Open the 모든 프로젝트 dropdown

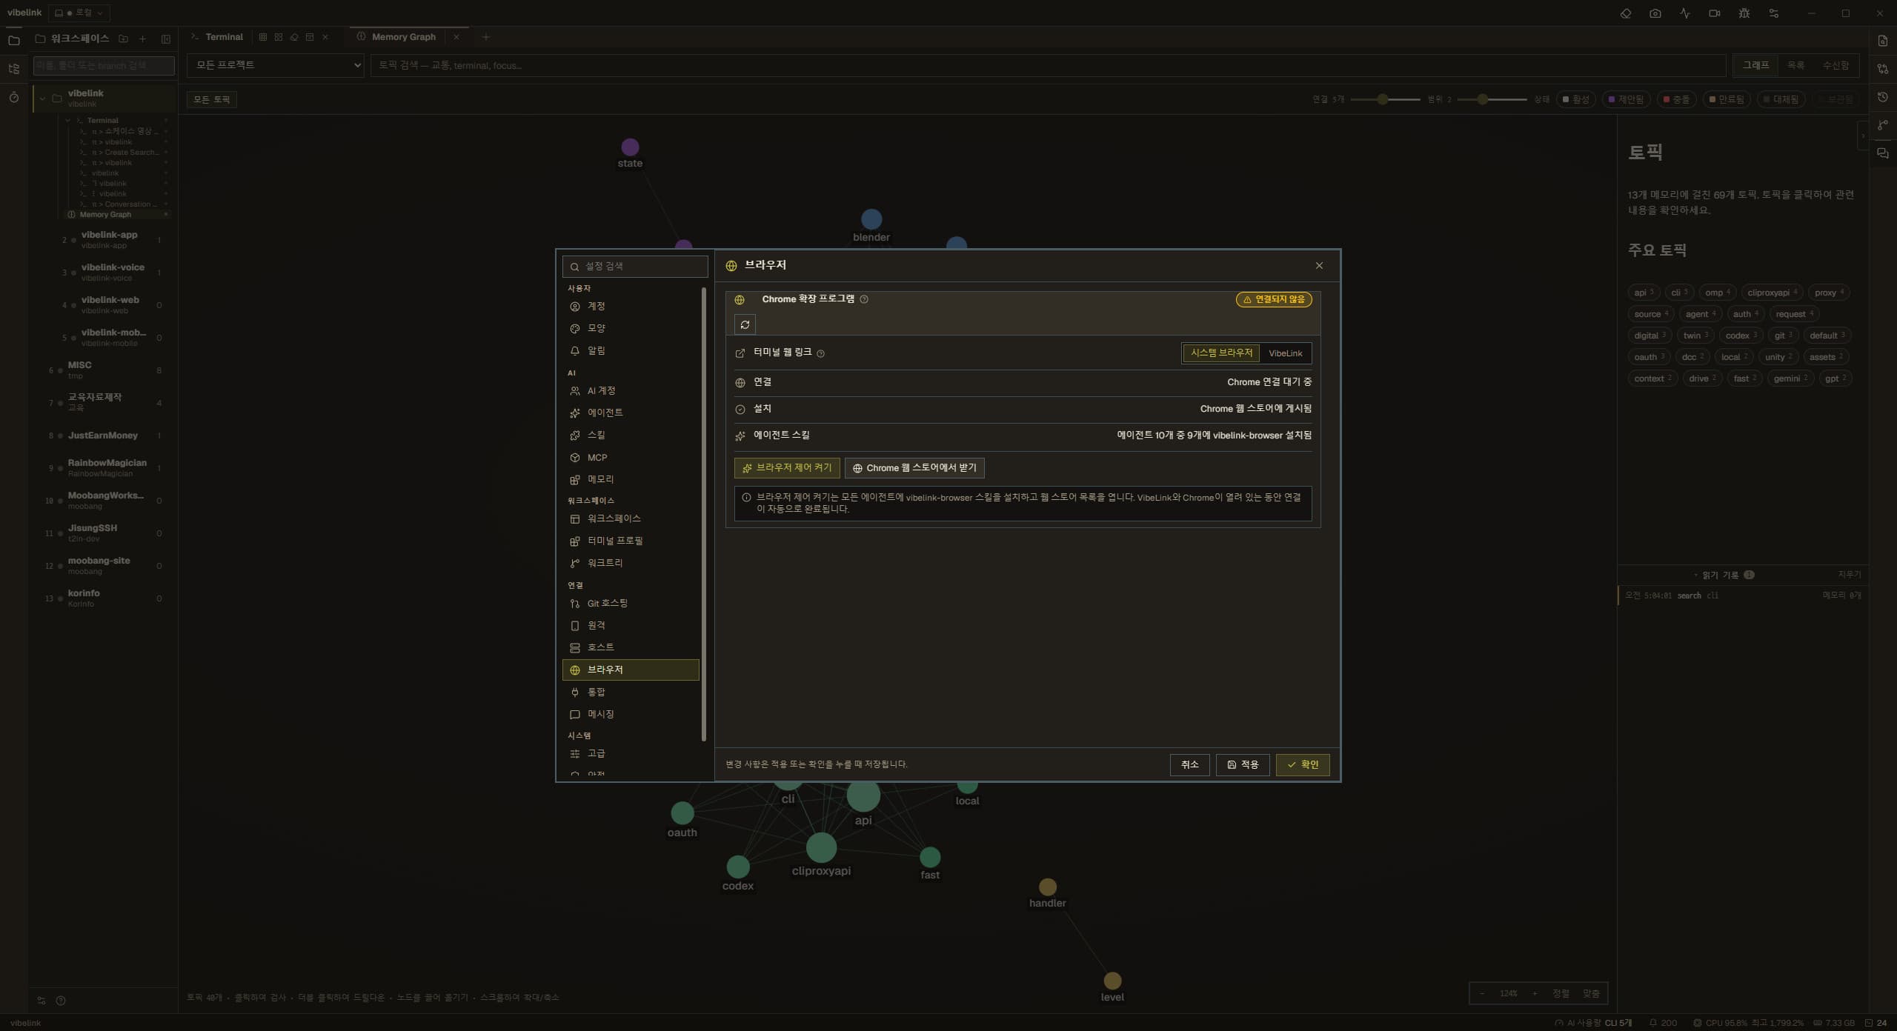click(x=275, y=65)
